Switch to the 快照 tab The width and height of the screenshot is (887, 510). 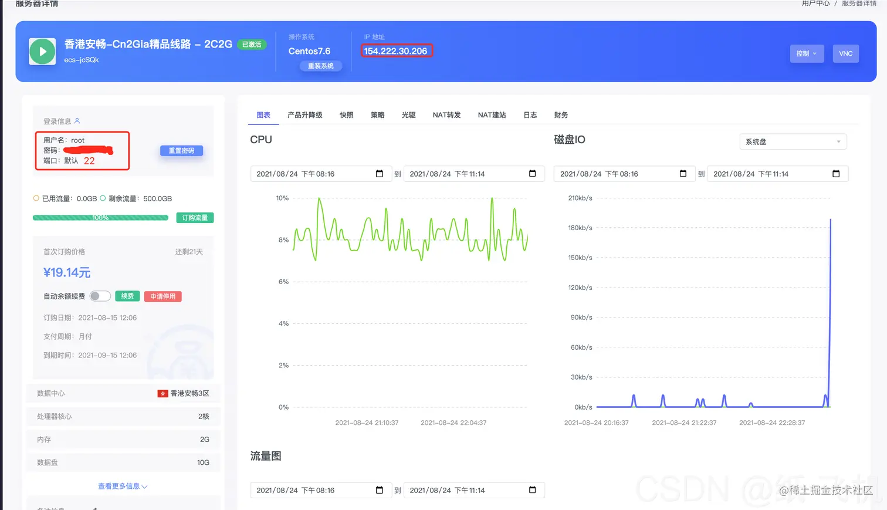pos(347,115)
